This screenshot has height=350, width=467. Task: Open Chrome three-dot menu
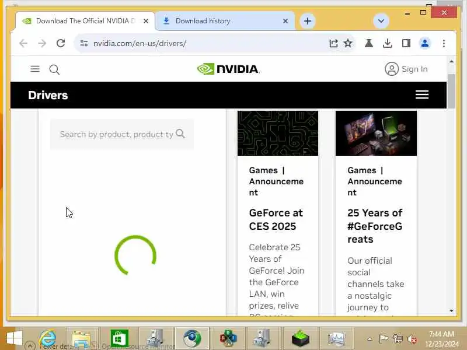pos(444,43)
